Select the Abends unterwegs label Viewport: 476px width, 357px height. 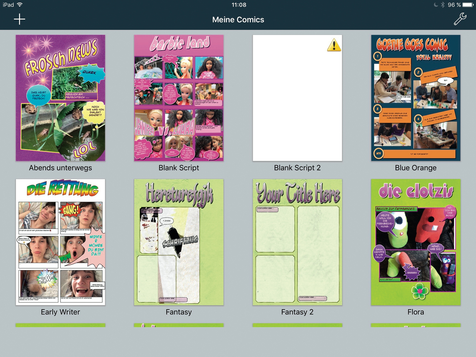60,168
